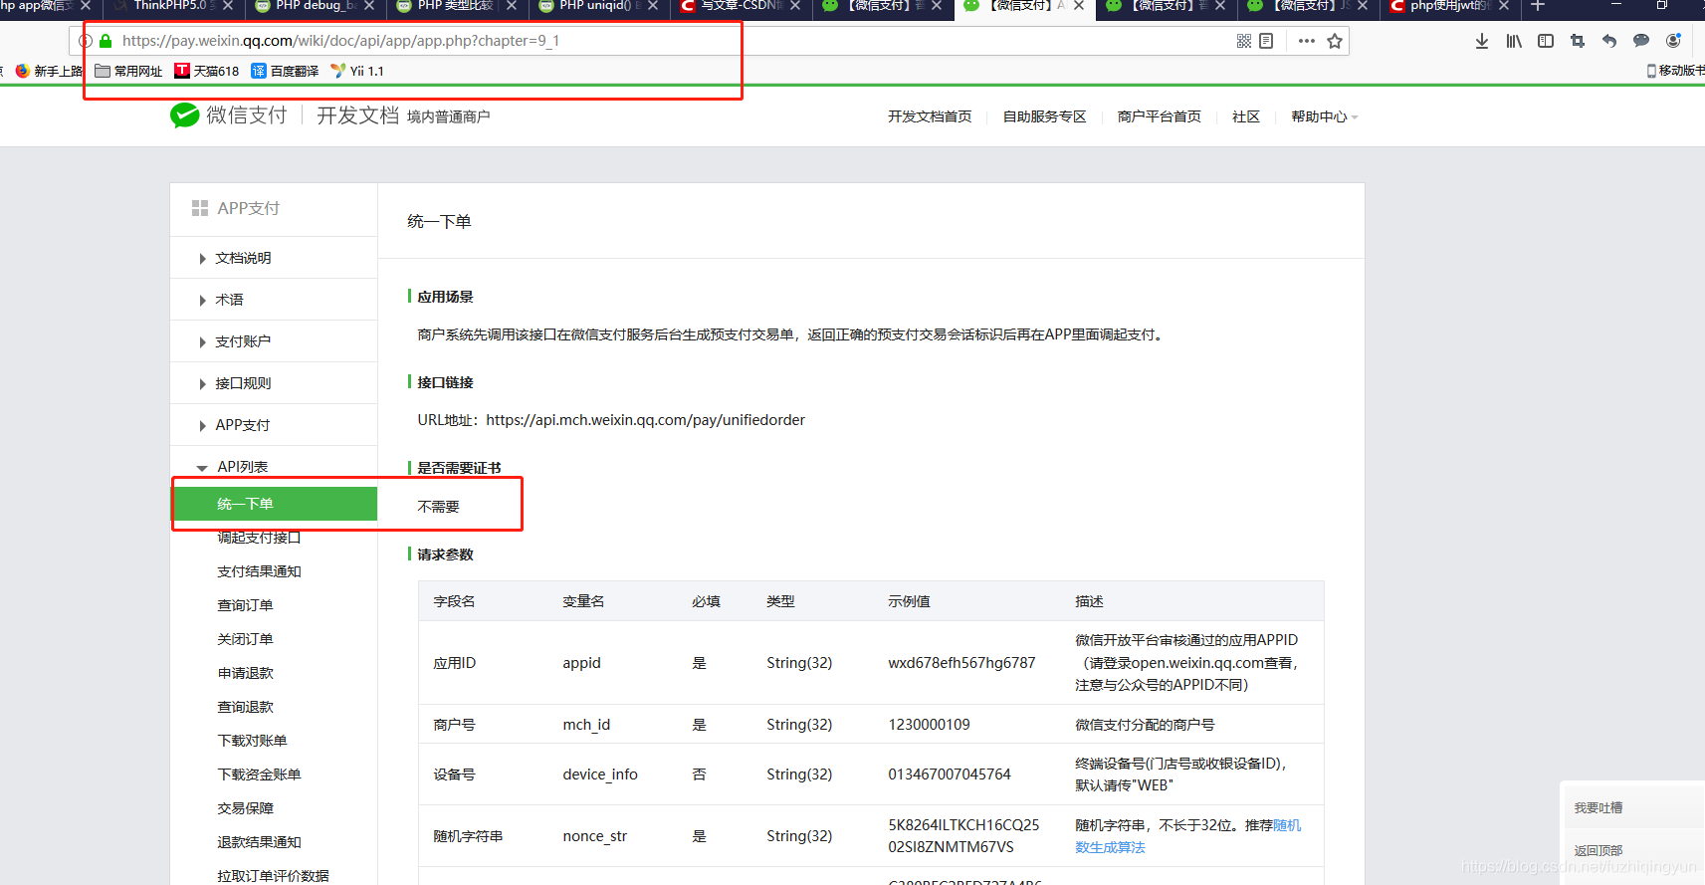This screenshot has width=1705, height=885.
Task: Open the 新手上路 bookmark
Action: coord(49,71)
